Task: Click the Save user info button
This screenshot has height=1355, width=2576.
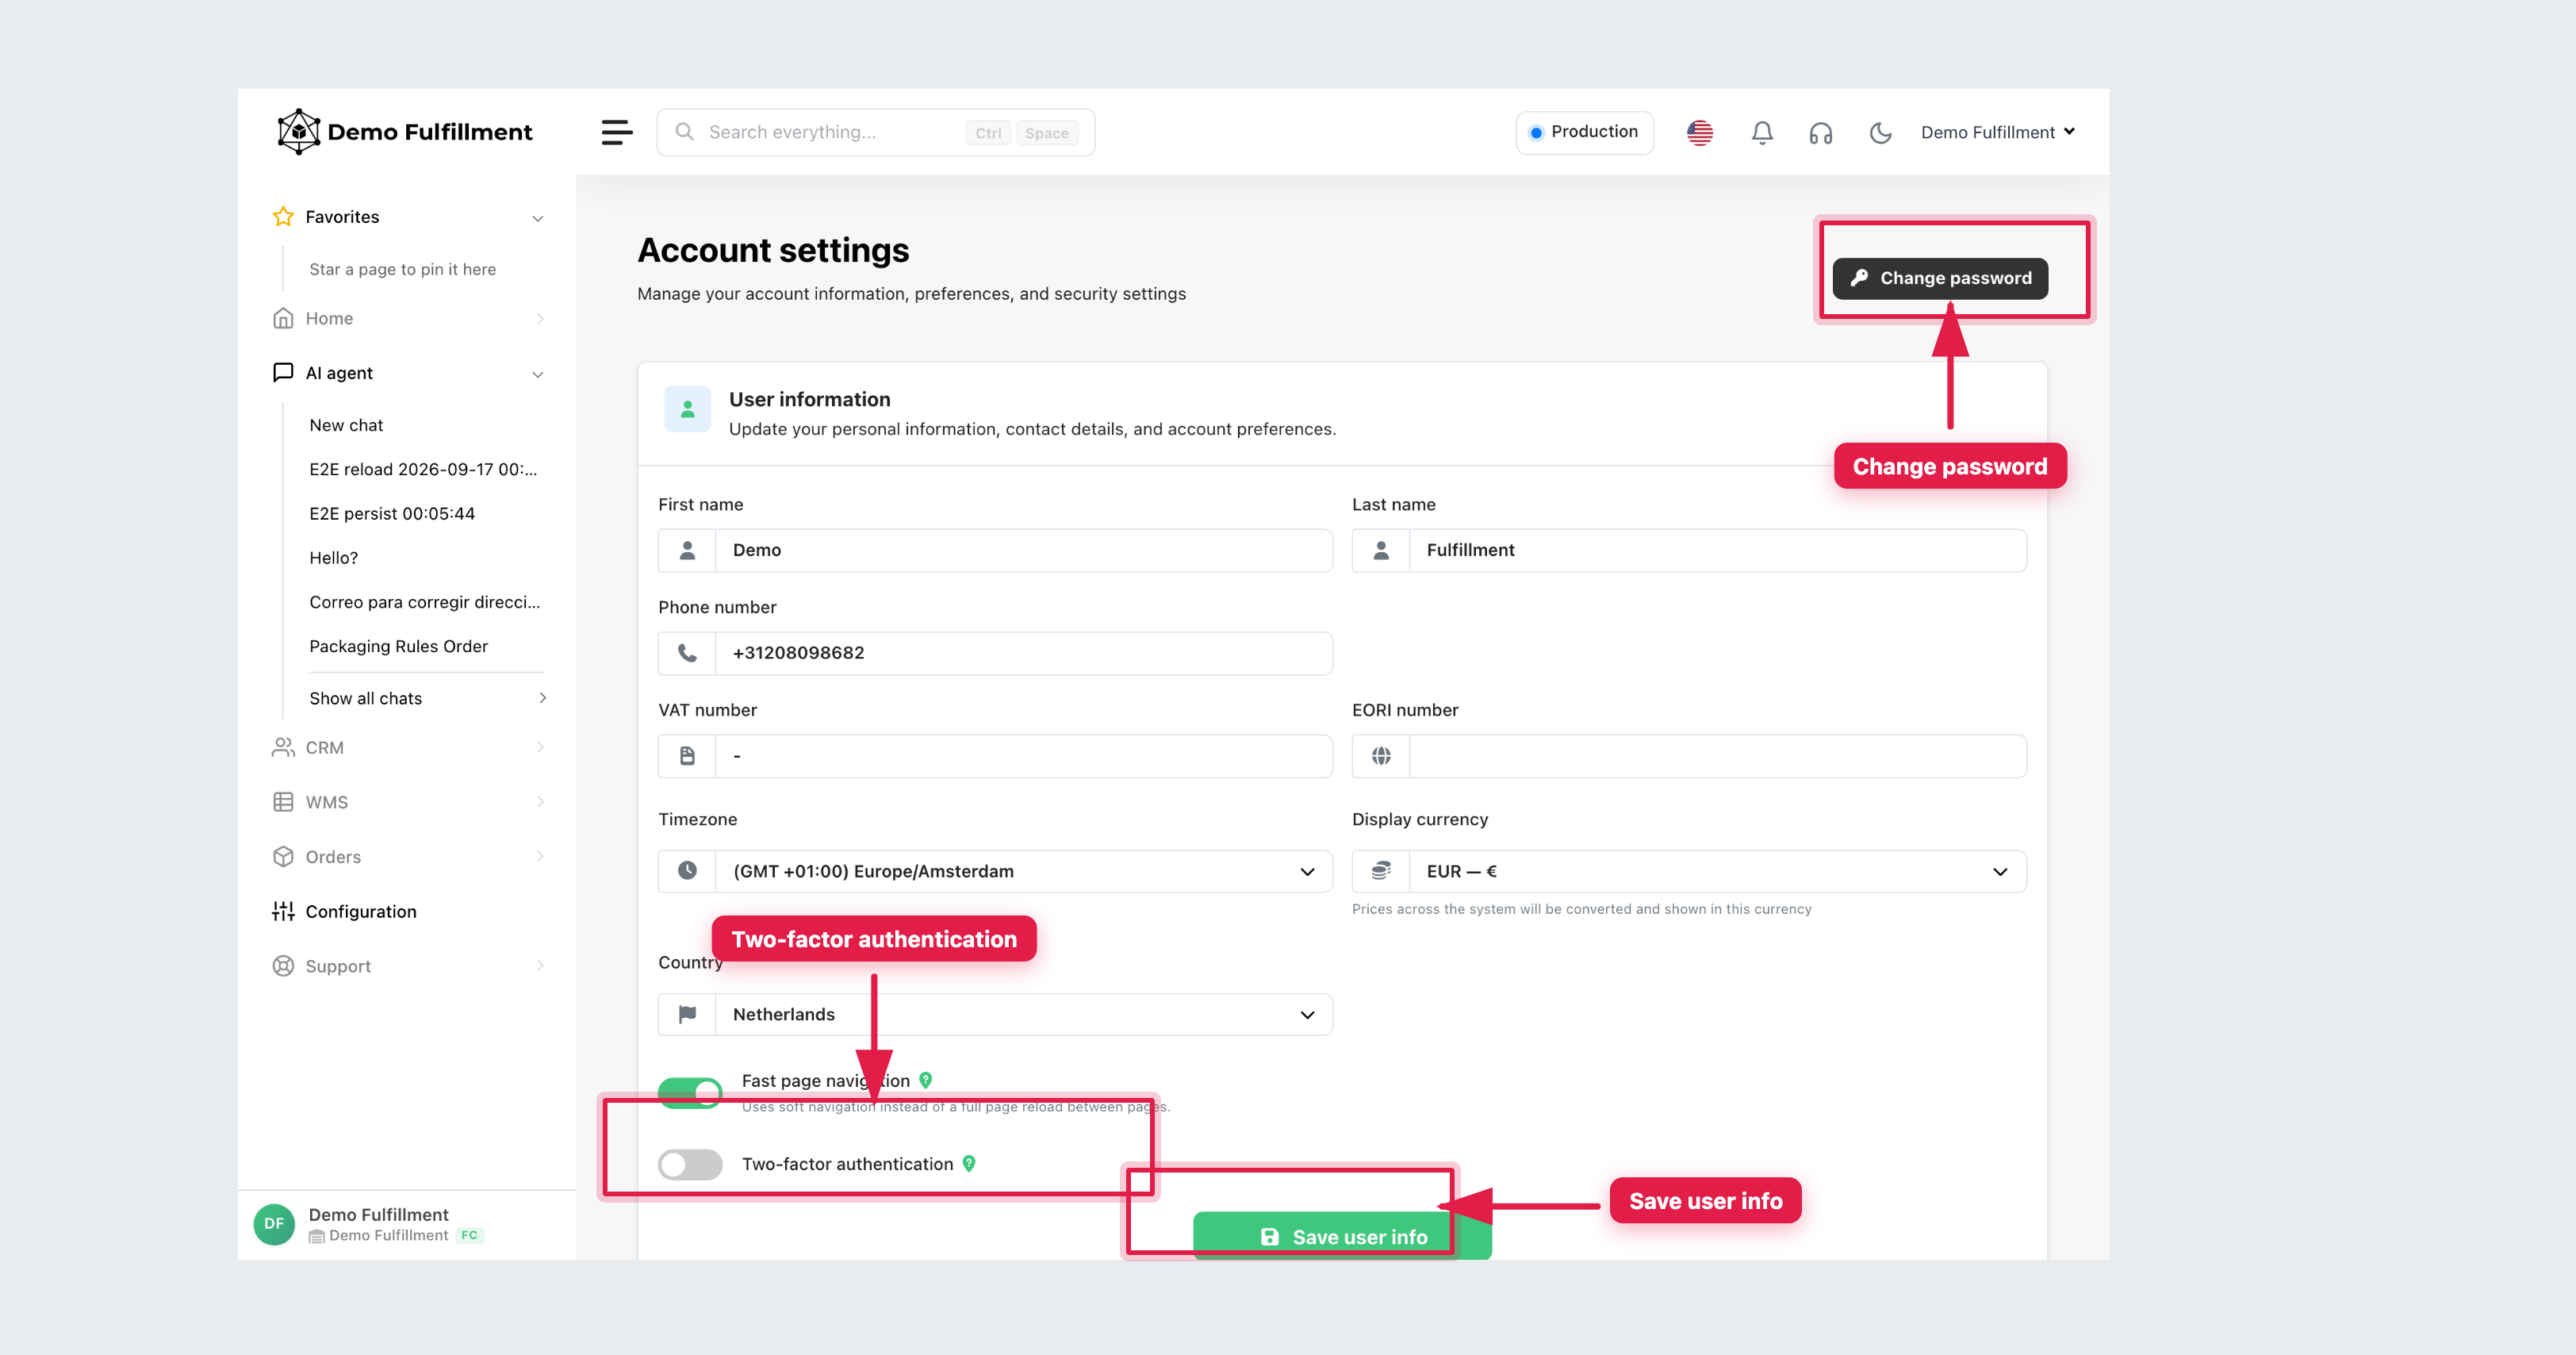Action: (1342, 1237)
